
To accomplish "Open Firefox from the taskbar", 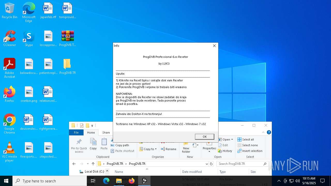I will coord(132,181).
